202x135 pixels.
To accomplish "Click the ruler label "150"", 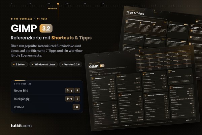I will pyautogui.click(x=67, y=3).
